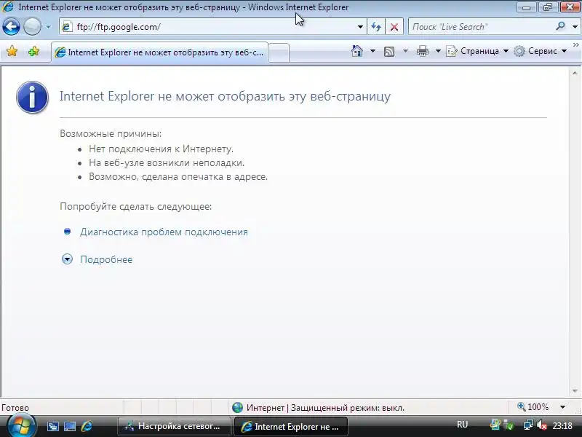Open the Страница menu
Screen dimensions: 582x437
click(x=477, y=51)
